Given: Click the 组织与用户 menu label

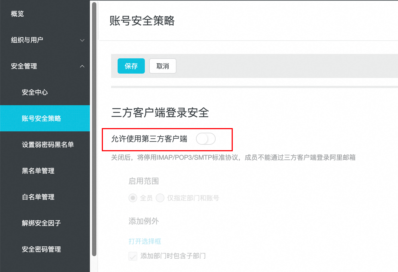Looking at the screenshot, I should click(27, 40).
